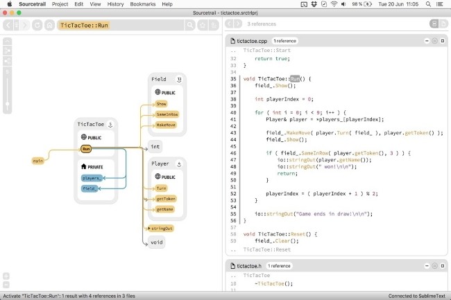Viewport: 451px width, 300px height.
Task: Open the Help menu
Action: pyautogui.click(x=167, y=4)
